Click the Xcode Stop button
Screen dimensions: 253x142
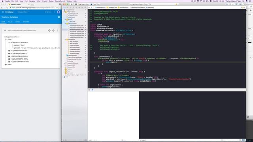coord(76,4)
